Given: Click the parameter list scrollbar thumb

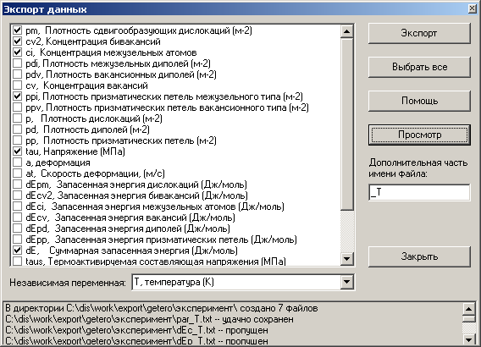Looking at the screenshot, I should [x=346, y=124].
